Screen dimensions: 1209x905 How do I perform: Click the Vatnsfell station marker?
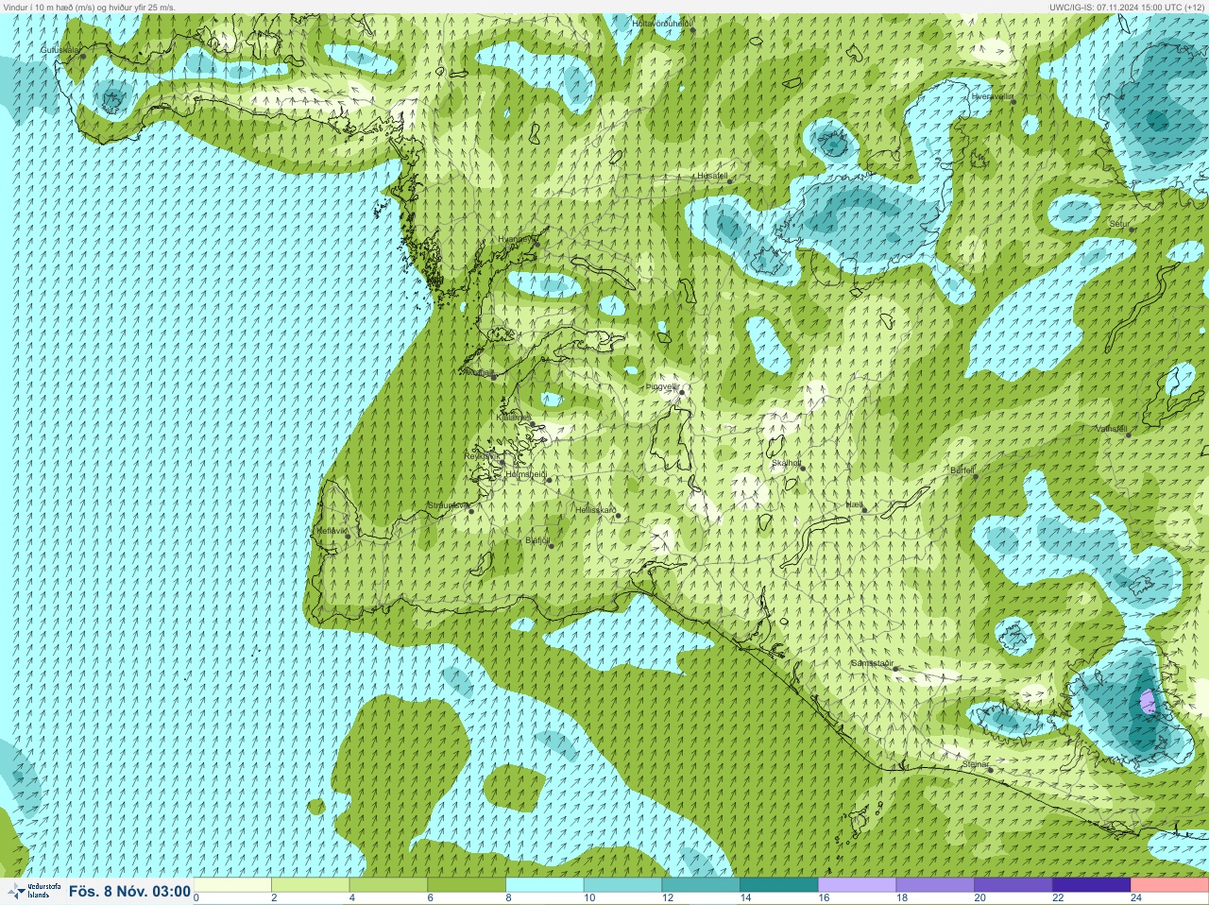(1128, 434)
